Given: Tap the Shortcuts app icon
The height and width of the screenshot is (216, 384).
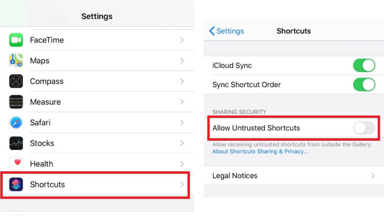Looking at the screenshot, I should click(x=16, y=184).
